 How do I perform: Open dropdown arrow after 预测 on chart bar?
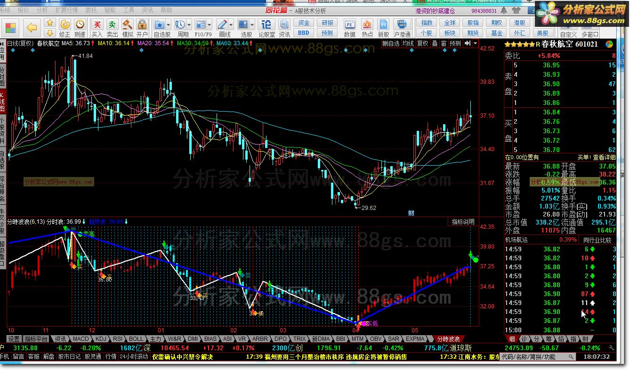(x=475, y=43)
